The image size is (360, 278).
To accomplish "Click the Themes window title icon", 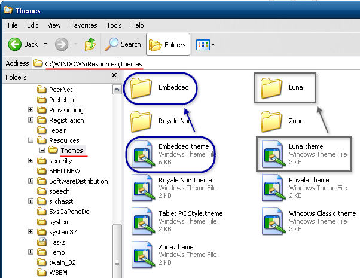I will [8, 10].
